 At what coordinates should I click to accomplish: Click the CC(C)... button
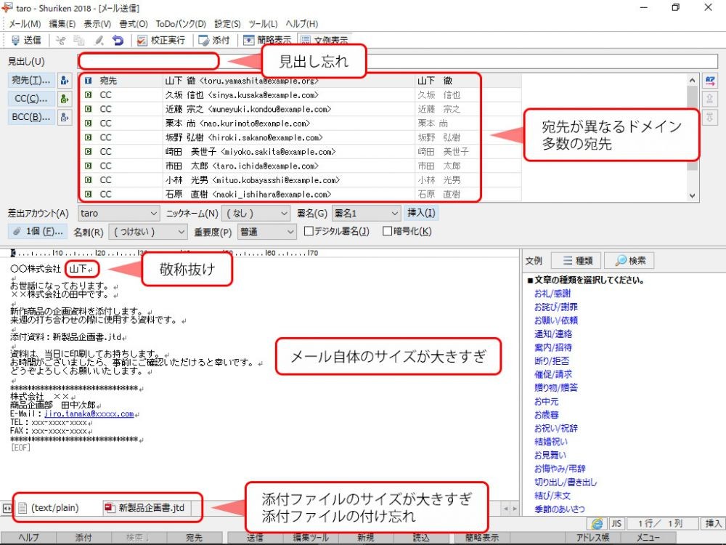[x=31, y=98]
